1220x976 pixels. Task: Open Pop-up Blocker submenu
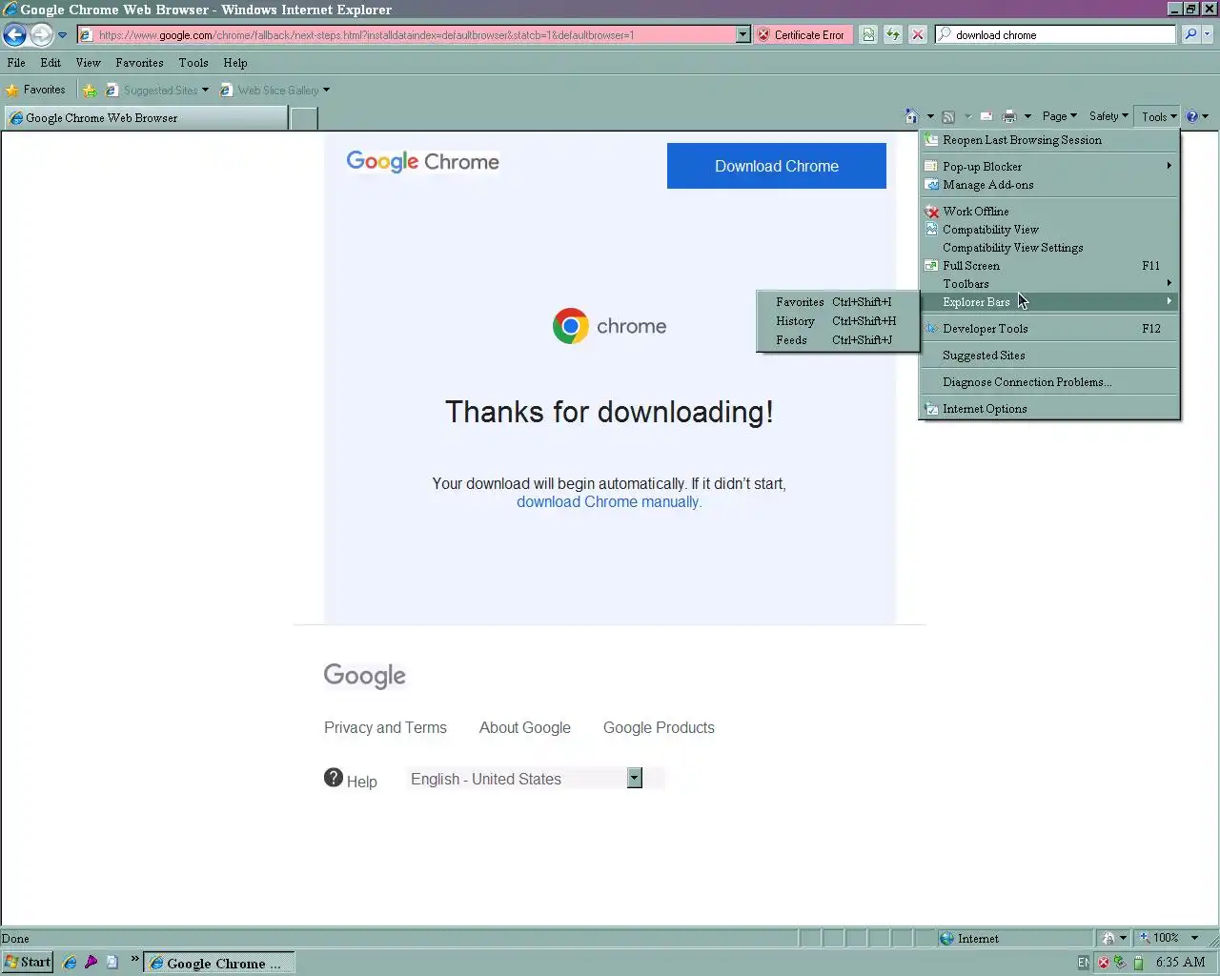pos(1049,167)
